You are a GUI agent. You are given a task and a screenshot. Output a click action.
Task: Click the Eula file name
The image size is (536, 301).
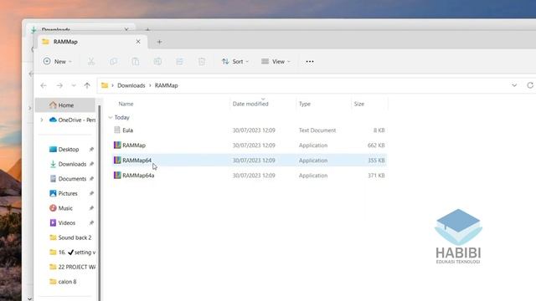coord(128,130)
